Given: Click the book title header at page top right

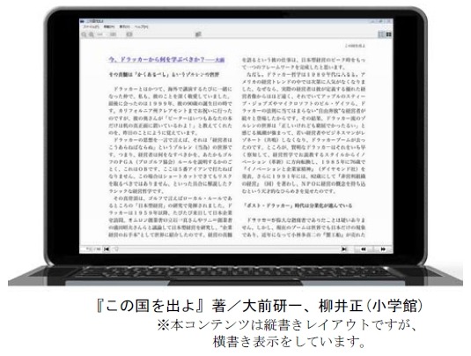Looking at the screenshot, I should click(355, 46).
